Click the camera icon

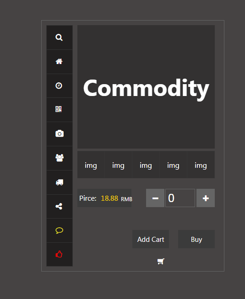tap(60, 133)
